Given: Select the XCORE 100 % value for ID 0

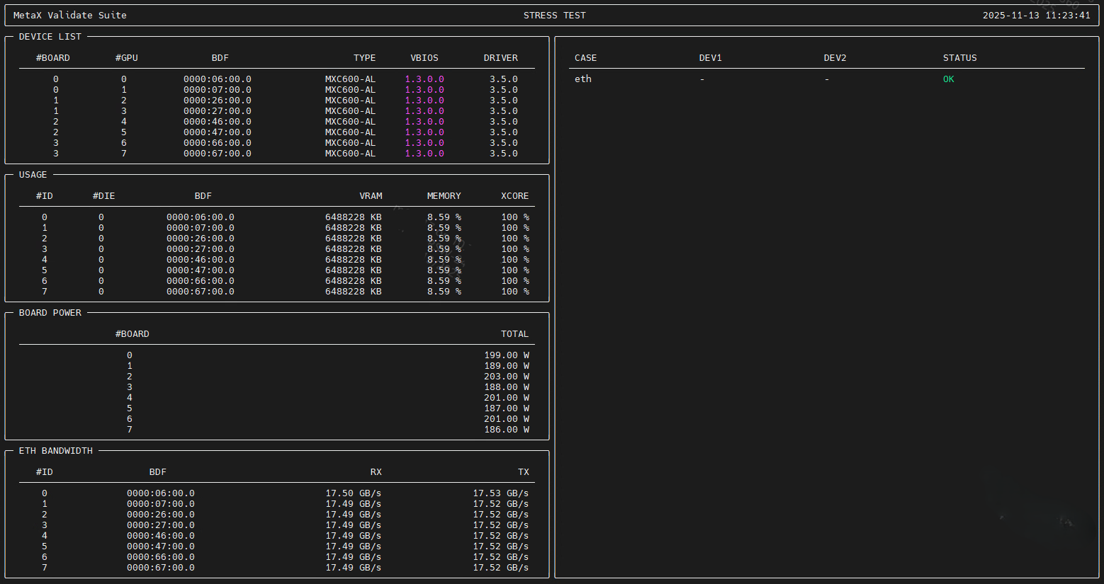Looking at the screenshot, I should coord(514,217).
